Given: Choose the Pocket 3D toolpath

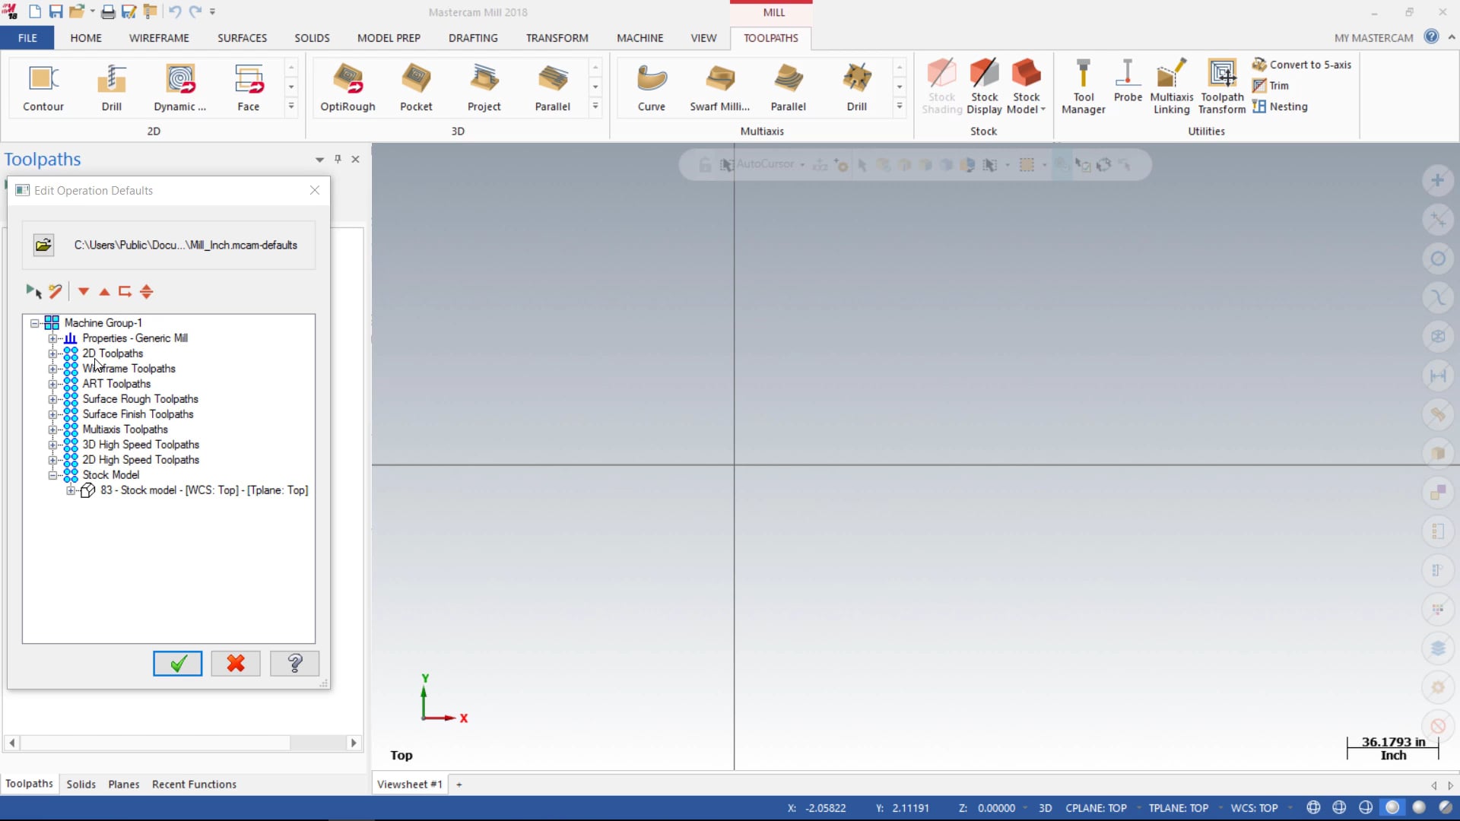Looking at the screenshot, I should [416, 87].
